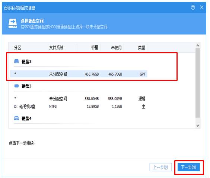Sort by the 文件系统 column header
Image resolution: width=210 pixels, height=178 pixels.
tap(56, 48)
